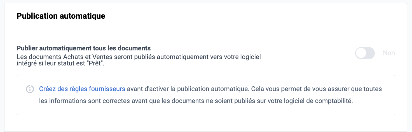Image resolution: width=412 pixels, height=132 pixels.
Task: Click the 'Les documents Achats et Ventes' description
Action: point(139,60)
